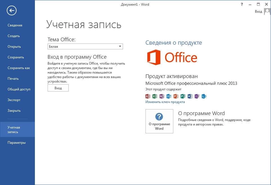The image size is (271, 185).
Task: Click the О программе Word heading text
Action: pos(201,113)
